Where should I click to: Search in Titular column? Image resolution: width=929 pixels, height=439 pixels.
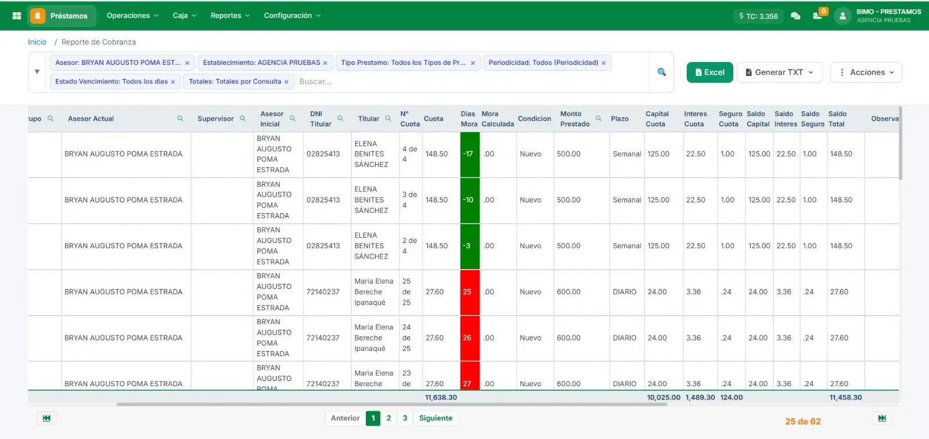(388, 118)
